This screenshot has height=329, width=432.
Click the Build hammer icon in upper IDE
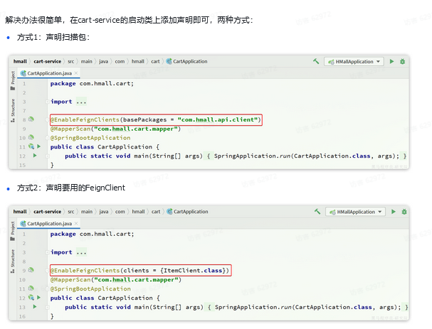316,61
